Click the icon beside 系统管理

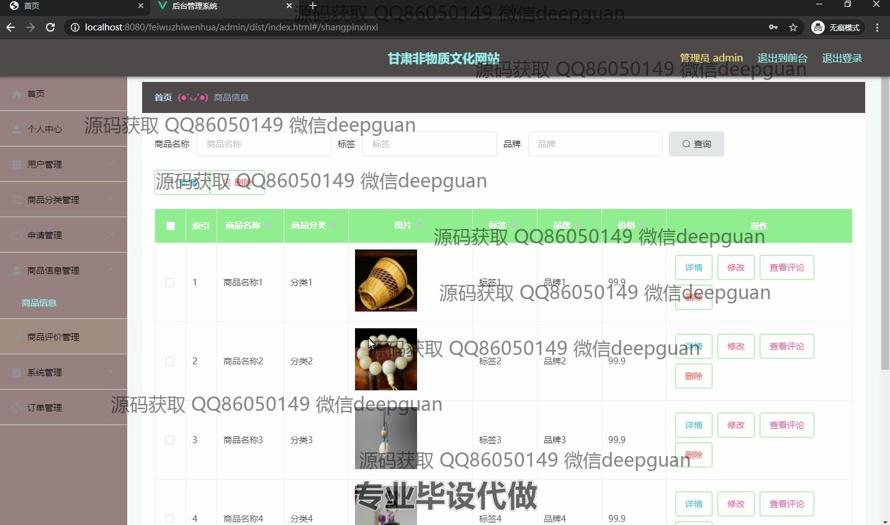tap(17, 372)
